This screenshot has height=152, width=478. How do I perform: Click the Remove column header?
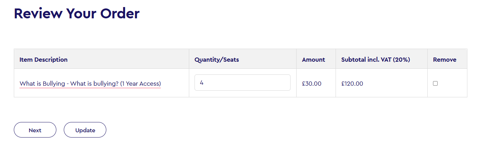[x=444, y=60]
